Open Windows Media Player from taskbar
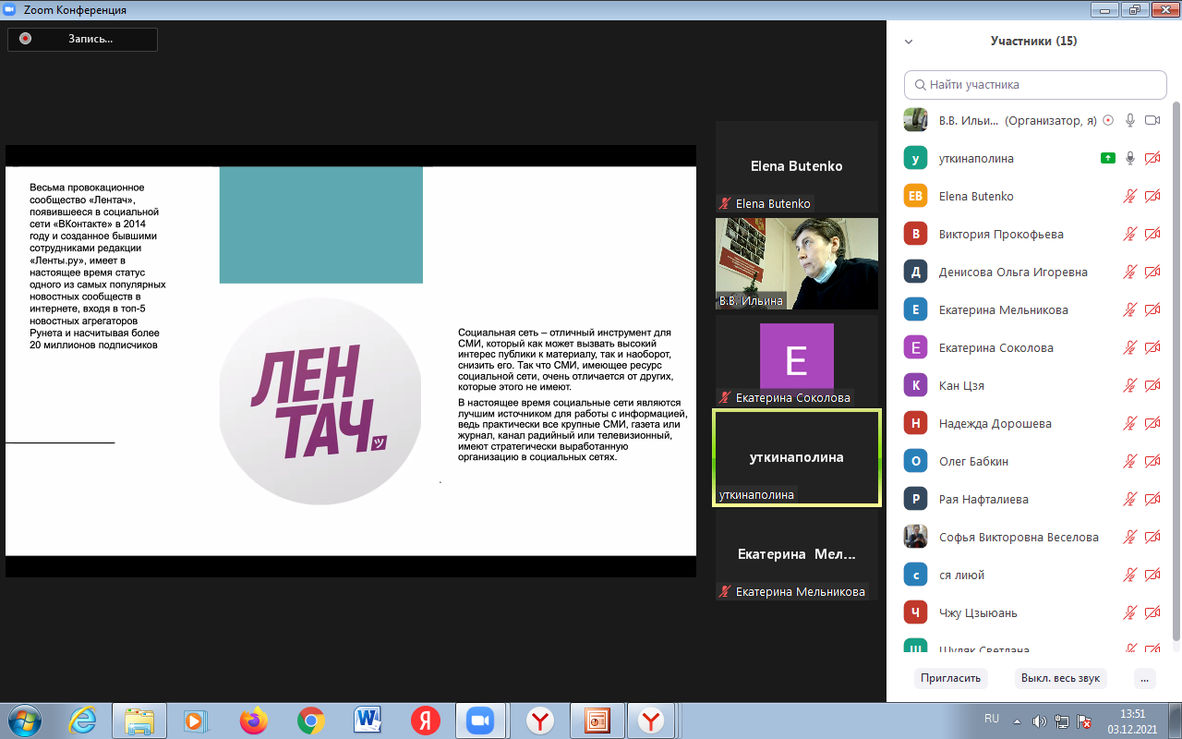Viewport: 1182px width, 739px height. click(196, 720)
